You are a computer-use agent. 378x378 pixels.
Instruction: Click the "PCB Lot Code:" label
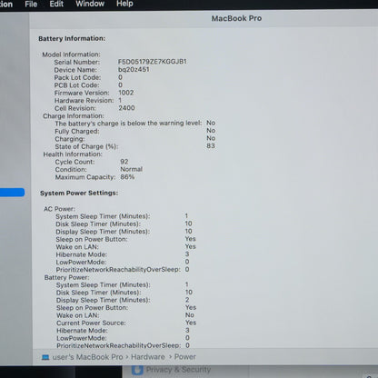(x=76, y=85)
